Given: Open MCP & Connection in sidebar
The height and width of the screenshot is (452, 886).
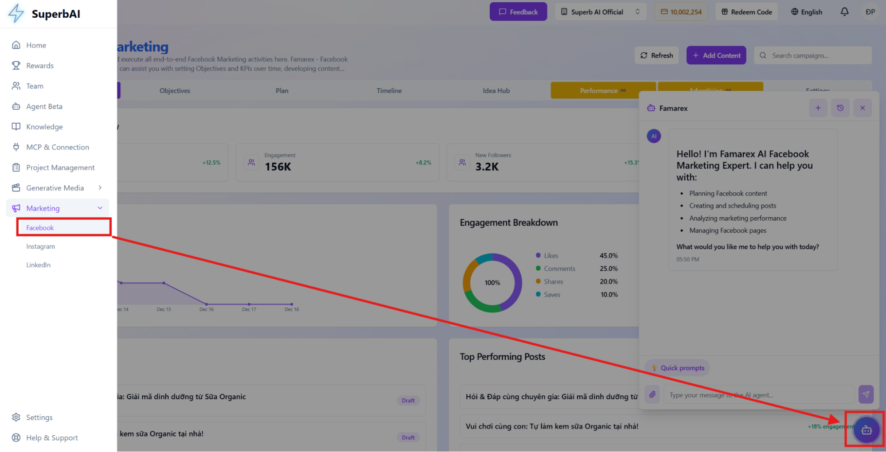Looking at the screenshot, I should point(57,147).
